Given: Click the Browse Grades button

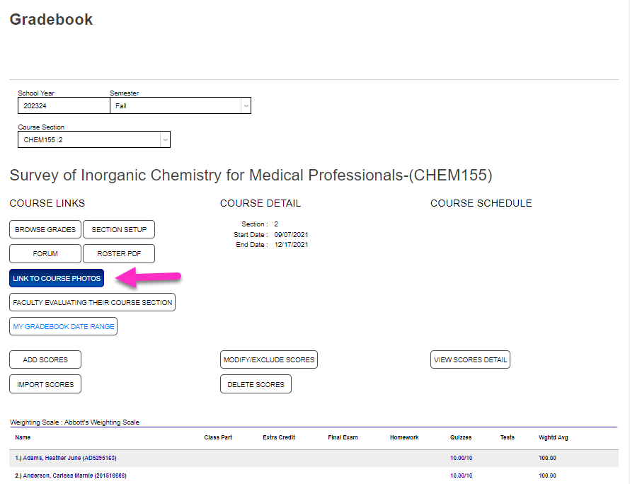Looking at the screenshot, I should (45, 229).
